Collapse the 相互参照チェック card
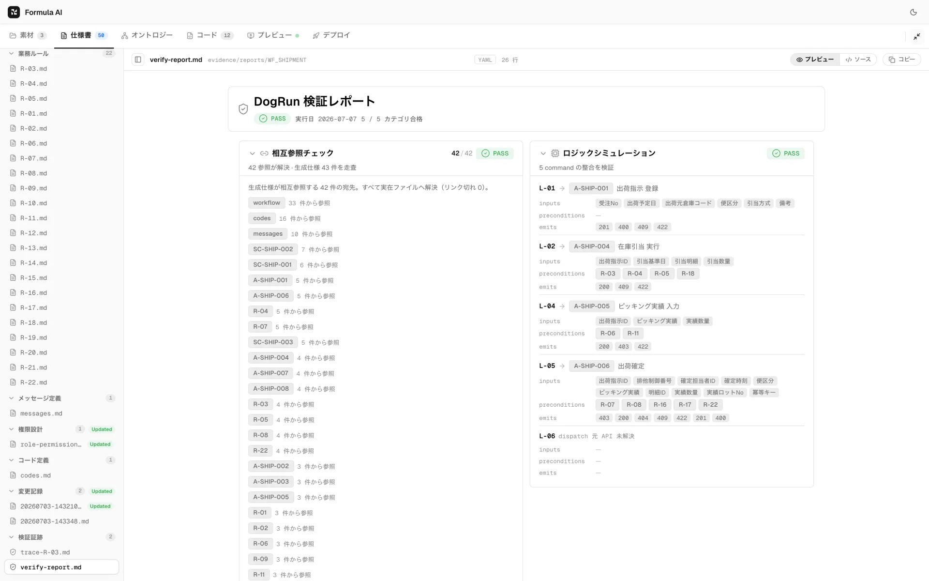 click(252, 153)
